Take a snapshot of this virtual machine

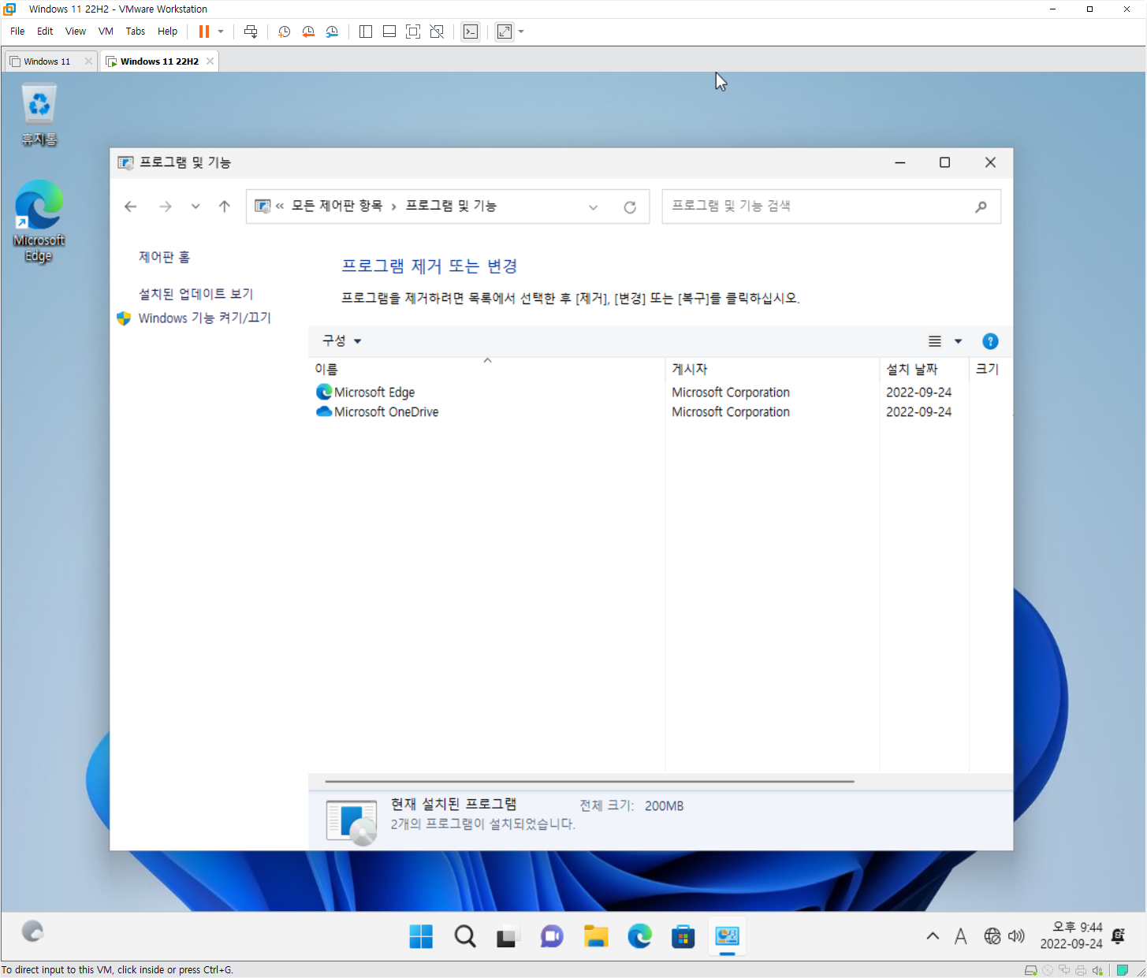point(284,32)
